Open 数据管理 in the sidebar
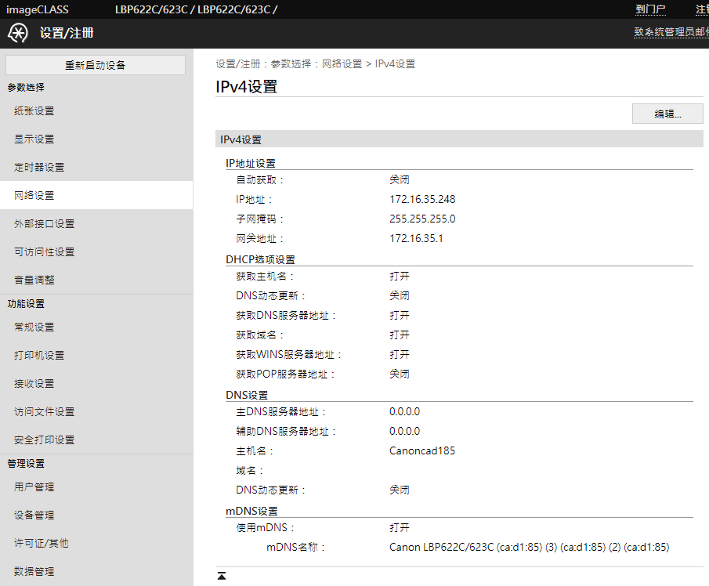 [96, 571]
